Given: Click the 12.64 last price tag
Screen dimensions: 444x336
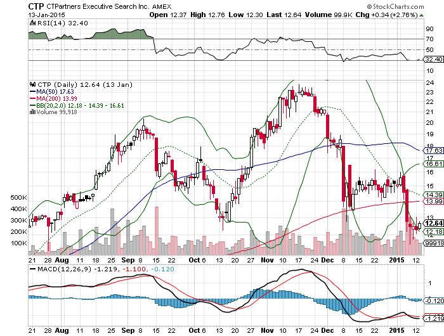Looking at the screenshot, I should [x=434, y=223].
